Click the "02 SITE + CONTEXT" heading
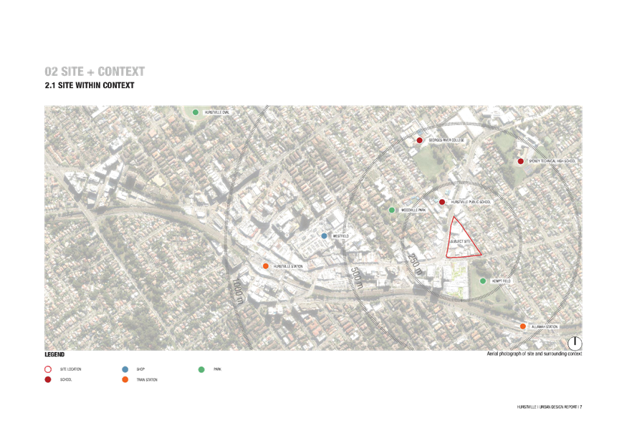 [95, 72]
